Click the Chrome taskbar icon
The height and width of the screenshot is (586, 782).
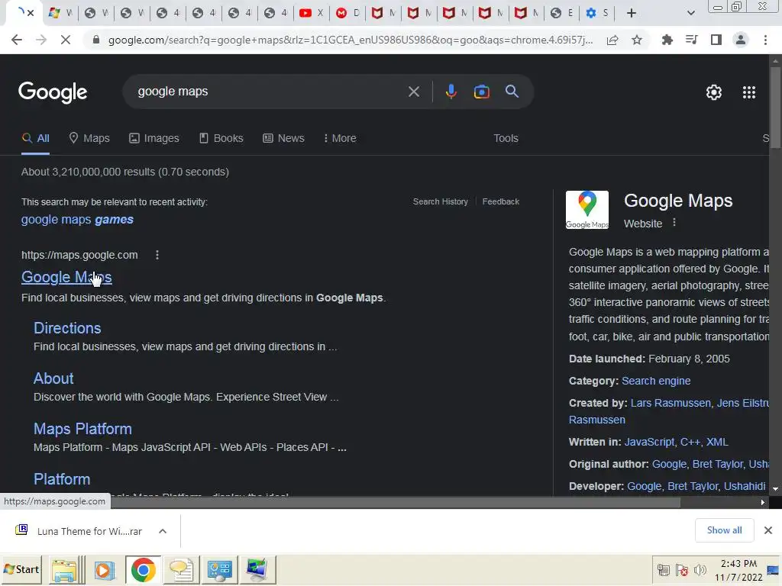[x=143, y=570]
